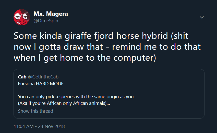Click the @GetIntheCab handle
The width and height of the screenshot is (217, 133).
coord(43,77)
